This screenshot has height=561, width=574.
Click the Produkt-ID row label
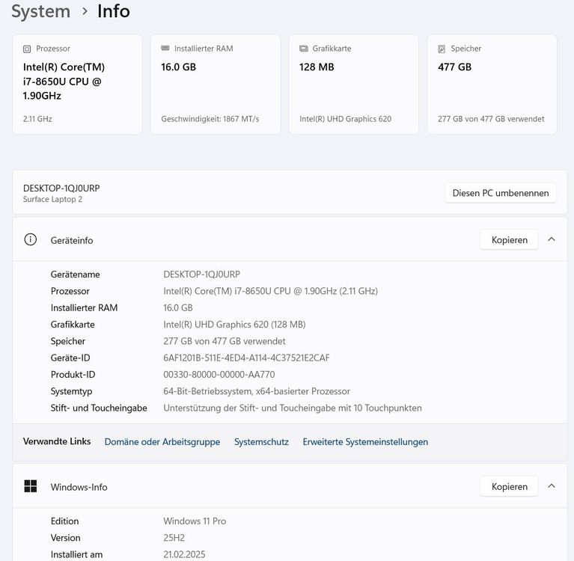coord(73,374)
